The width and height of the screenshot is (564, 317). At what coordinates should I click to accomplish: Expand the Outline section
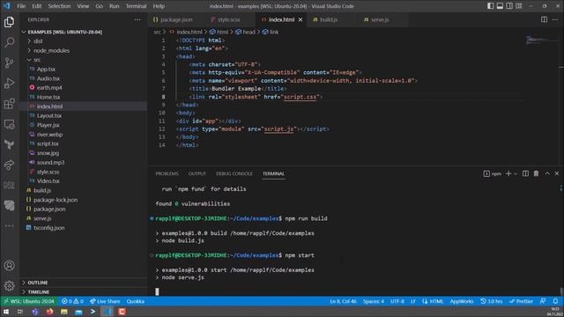(84, 283)
